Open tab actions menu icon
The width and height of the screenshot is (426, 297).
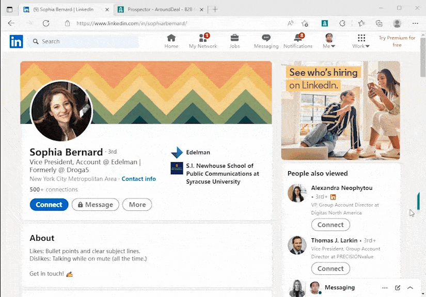coord(9,9)
